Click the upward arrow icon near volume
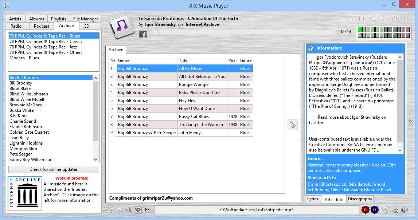Viewport: 418px width, 220px height. [386, 210]
